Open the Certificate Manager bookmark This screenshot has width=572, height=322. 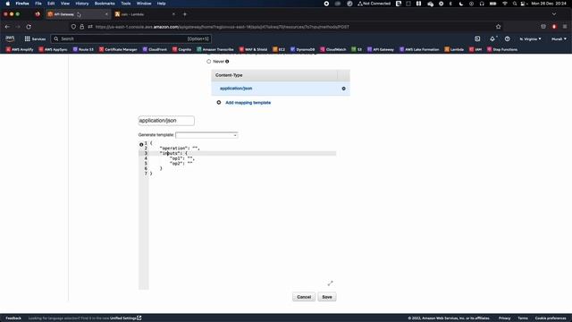pyautogui.click(x=118, y=49)
